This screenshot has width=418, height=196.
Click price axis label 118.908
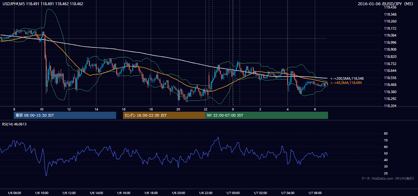coord(390,49)
